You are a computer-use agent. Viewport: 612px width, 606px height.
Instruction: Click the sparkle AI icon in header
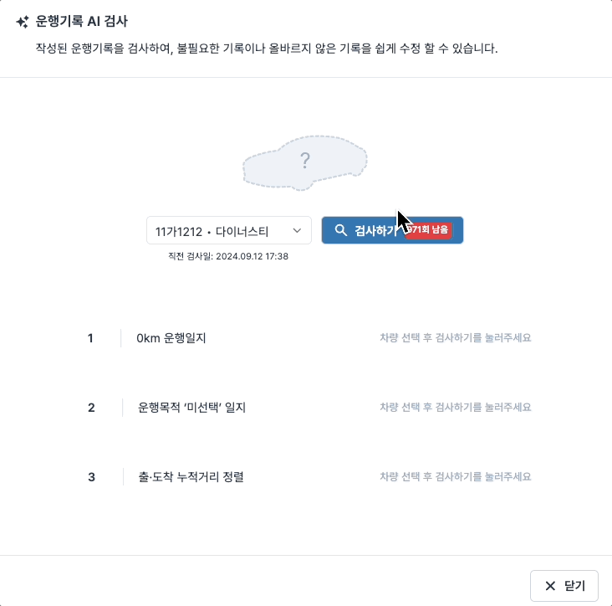pos(23,22)
